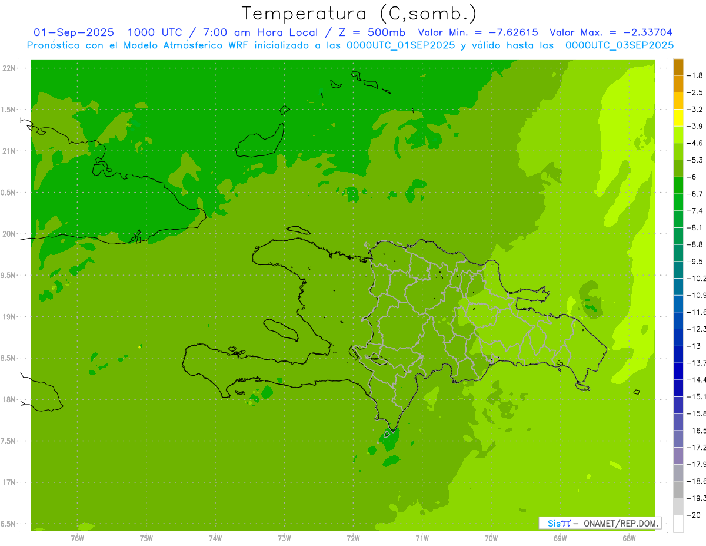Click the '-8.8' colorbar value
The width and height of the screenshot is (706, 546).
(x=695, y=244)
